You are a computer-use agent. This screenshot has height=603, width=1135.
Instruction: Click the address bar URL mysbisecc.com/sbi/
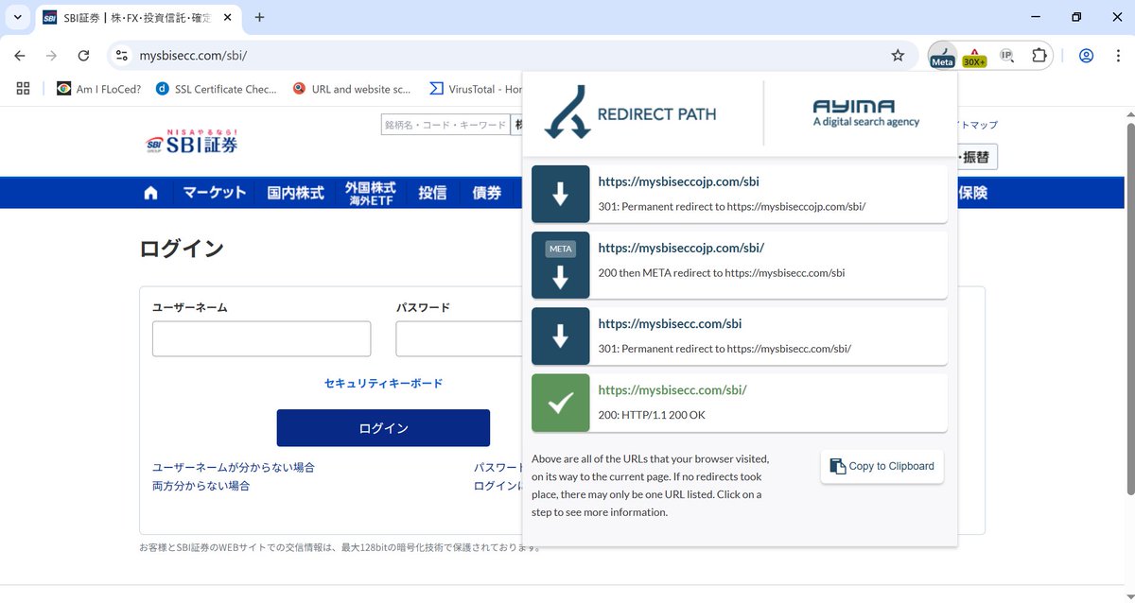coord(193,56)
